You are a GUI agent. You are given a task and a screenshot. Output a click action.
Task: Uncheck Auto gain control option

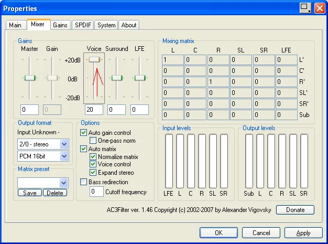point(84,133)
